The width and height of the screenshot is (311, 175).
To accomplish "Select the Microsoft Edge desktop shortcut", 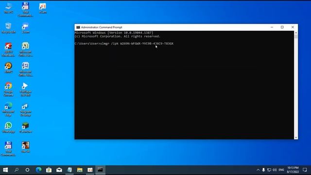I will (8, 109).
